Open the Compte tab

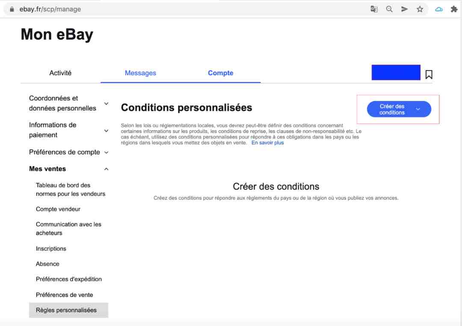[221, 73]
